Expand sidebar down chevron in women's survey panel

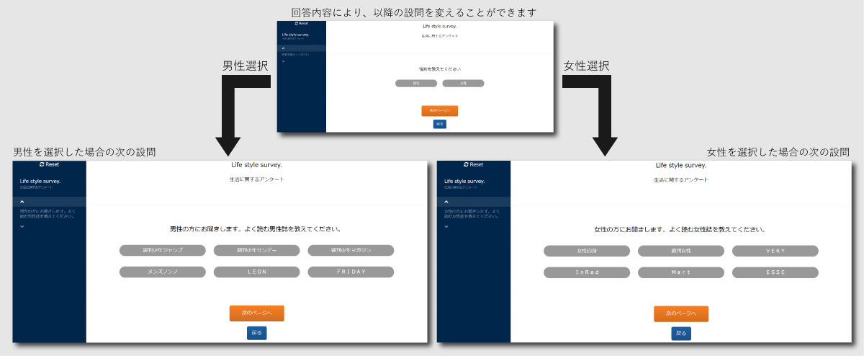446,226
